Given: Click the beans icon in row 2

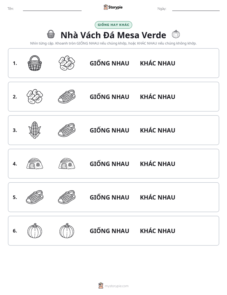Looking at the screenshot, I should [35, 96].
